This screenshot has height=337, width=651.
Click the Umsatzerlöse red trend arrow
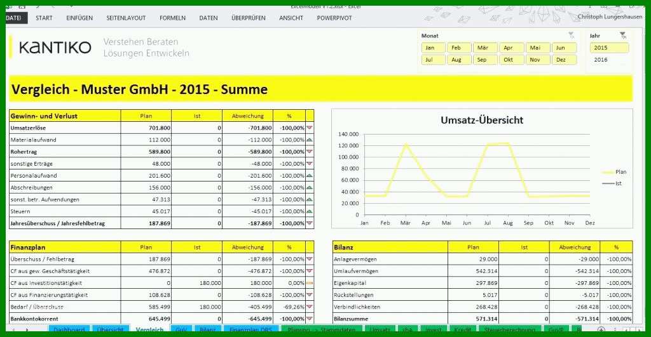[310, 128]
